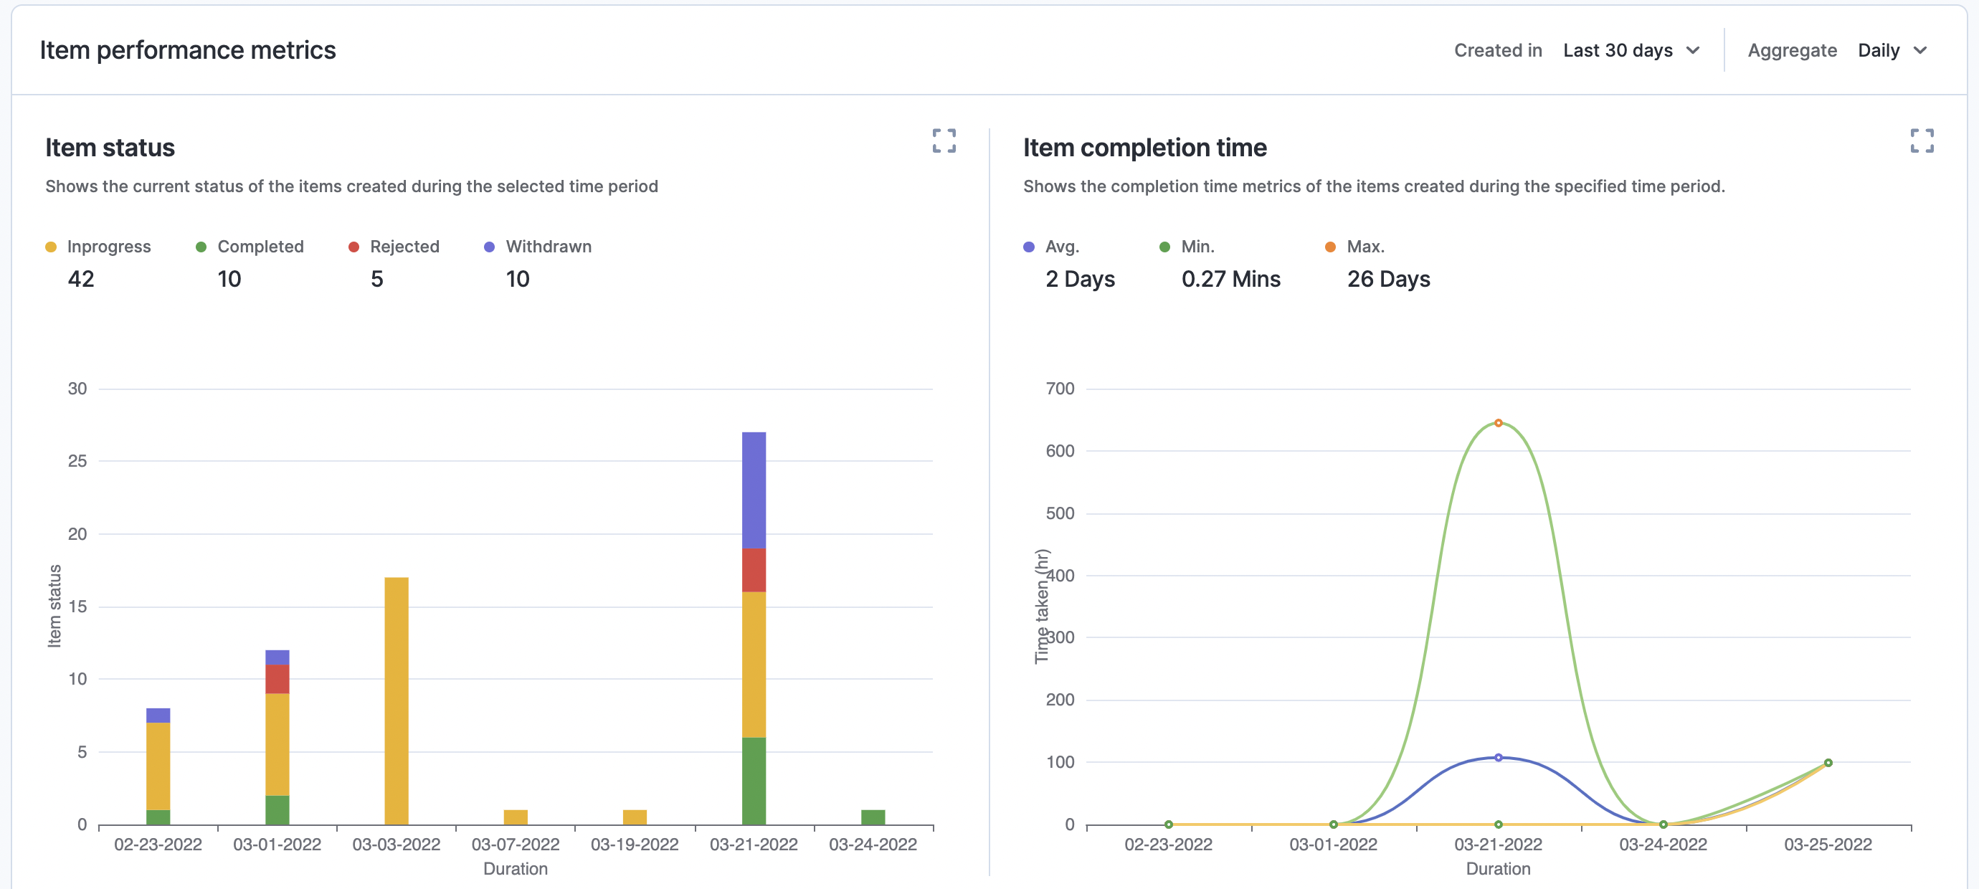Expand Item status chart to fullscreen
1979x889 pixels.
[944, 141]
